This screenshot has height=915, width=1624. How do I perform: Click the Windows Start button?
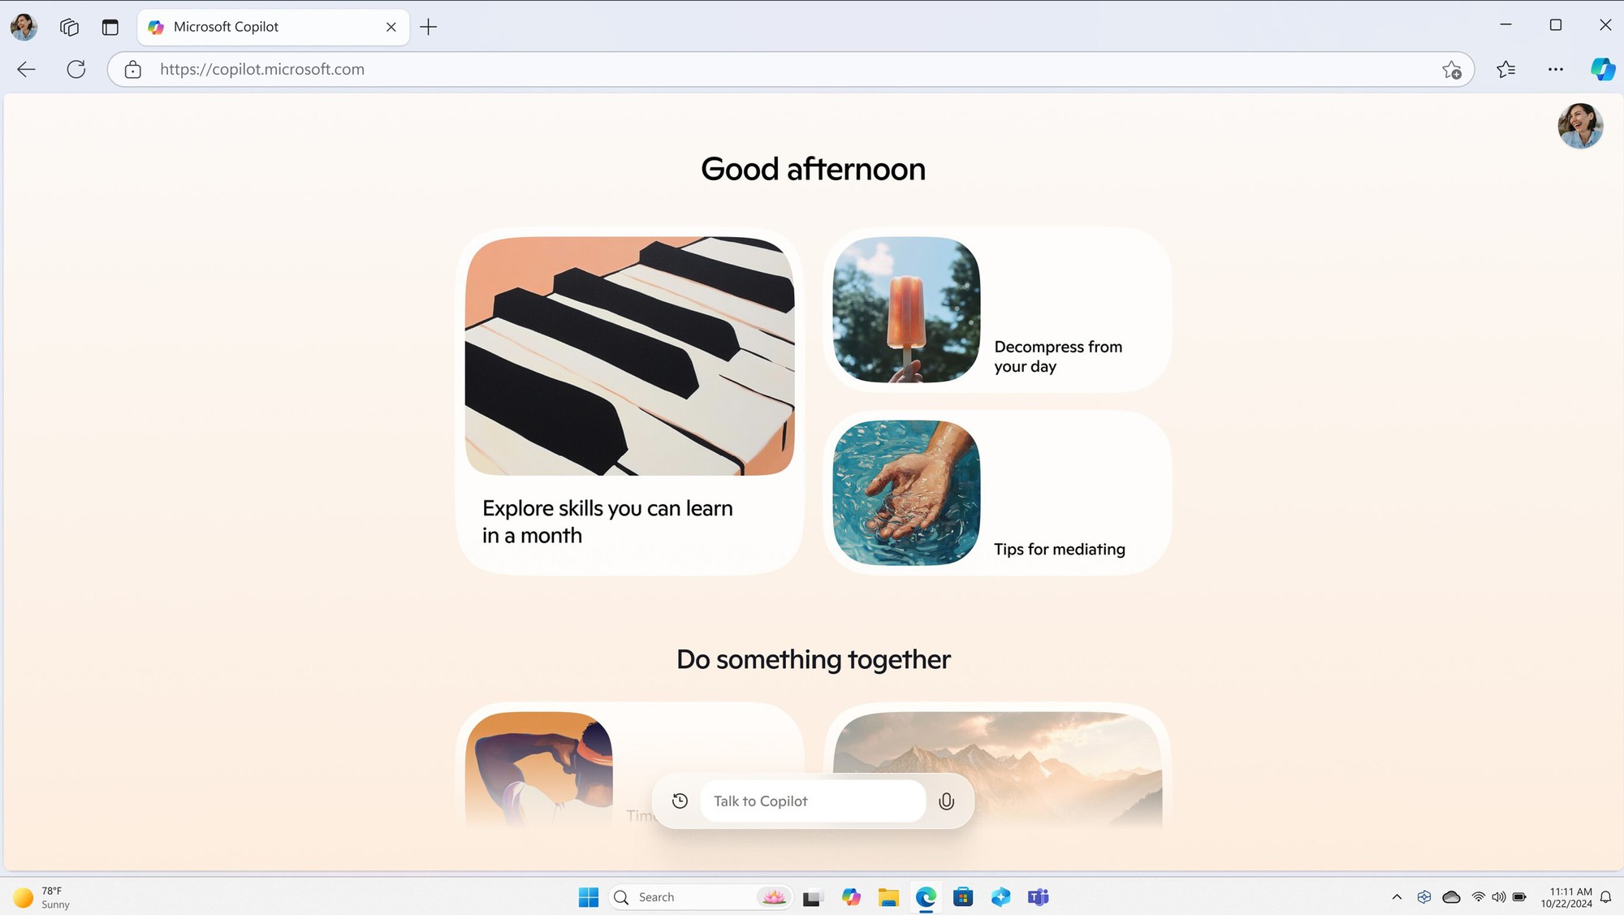[588, 897]
